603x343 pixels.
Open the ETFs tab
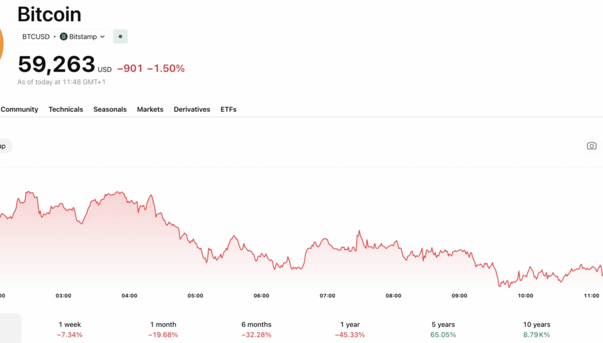(x=229, y=109)
